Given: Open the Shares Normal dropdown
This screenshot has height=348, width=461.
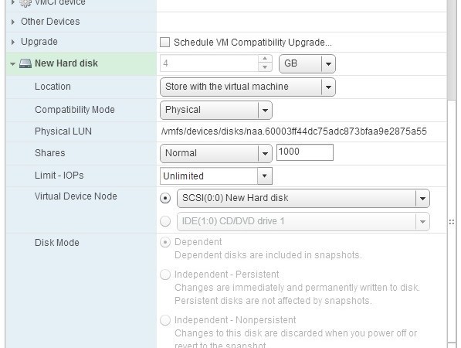Looking at the screenshot, I should coord(216,153).
